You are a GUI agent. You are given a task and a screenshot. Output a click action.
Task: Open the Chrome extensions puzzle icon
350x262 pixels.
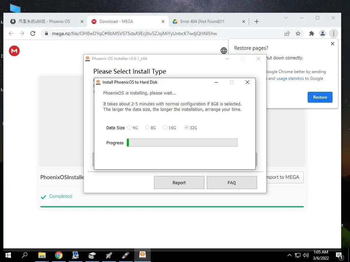click(312, 33)
